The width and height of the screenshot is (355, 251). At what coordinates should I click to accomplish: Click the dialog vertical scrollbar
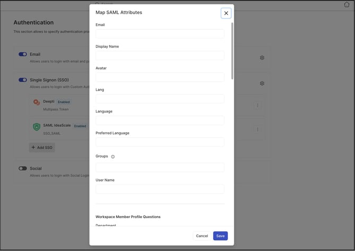232,50
